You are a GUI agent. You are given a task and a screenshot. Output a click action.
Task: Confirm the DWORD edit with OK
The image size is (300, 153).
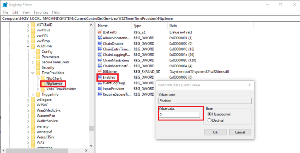(x=215, y=132)
